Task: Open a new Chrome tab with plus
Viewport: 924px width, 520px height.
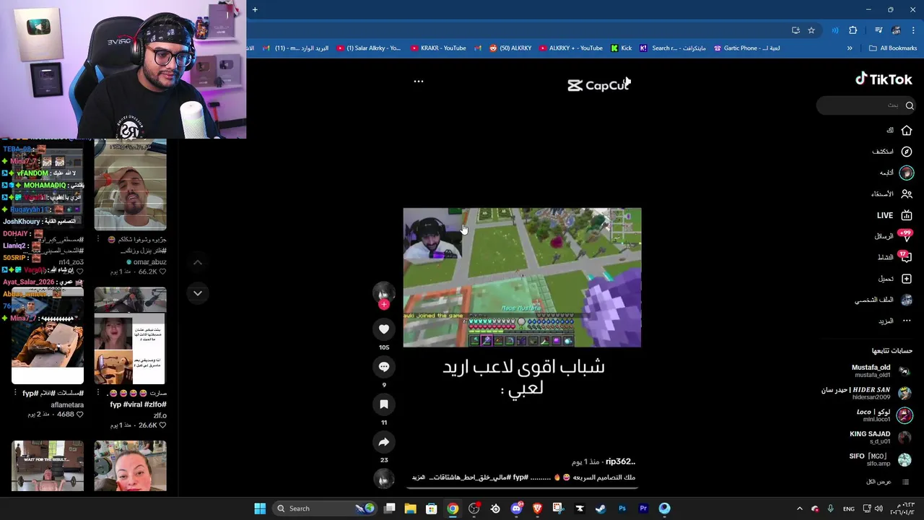Action: click(255, 9)
